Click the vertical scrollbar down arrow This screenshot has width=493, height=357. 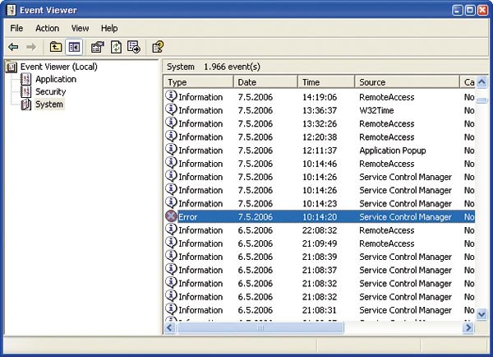(481, 314)
